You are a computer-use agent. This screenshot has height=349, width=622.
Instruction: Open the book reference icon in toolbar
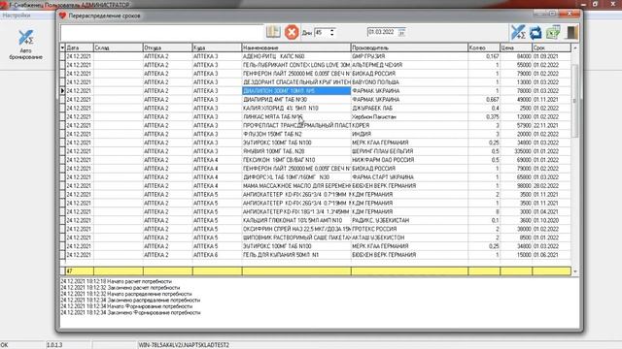click(273, 32)
